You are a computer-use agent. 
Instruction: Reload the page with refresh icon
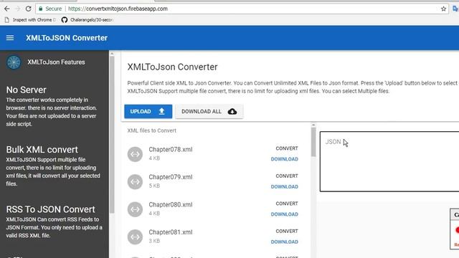click(28, 9)
